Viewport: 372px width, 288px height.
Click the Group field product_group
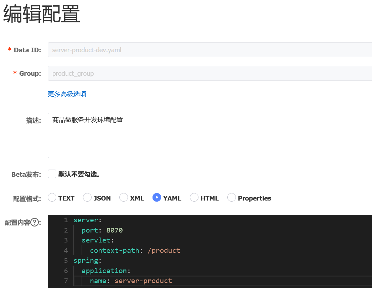point(210,74)
